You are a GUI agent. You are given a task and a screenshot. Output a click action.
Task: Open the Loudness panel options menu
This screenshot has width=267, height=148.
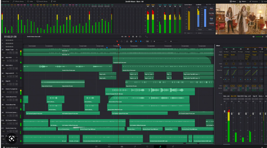click(x=213, y=5)
